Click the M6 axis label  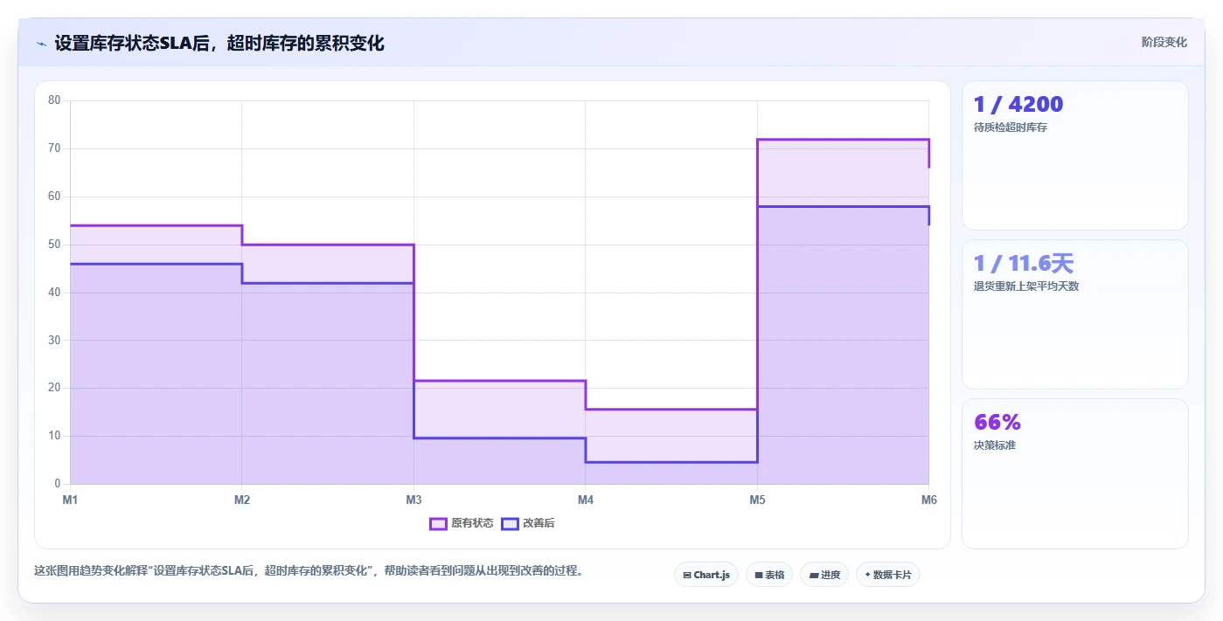point(929,500)
